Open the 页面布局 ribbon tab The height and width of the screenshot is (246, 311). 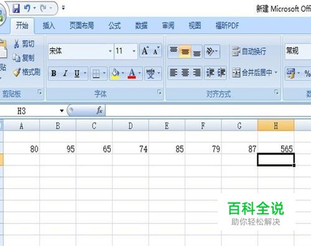pyautogui.click(x=81, y=26)
